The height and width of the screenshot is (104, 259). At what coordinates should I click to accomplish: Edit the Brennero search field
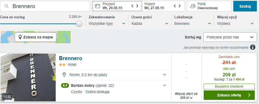[x=45, y=6]
